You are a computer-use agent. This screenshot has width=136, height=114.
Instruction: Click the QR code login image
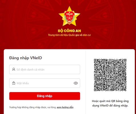coord(110,75)
